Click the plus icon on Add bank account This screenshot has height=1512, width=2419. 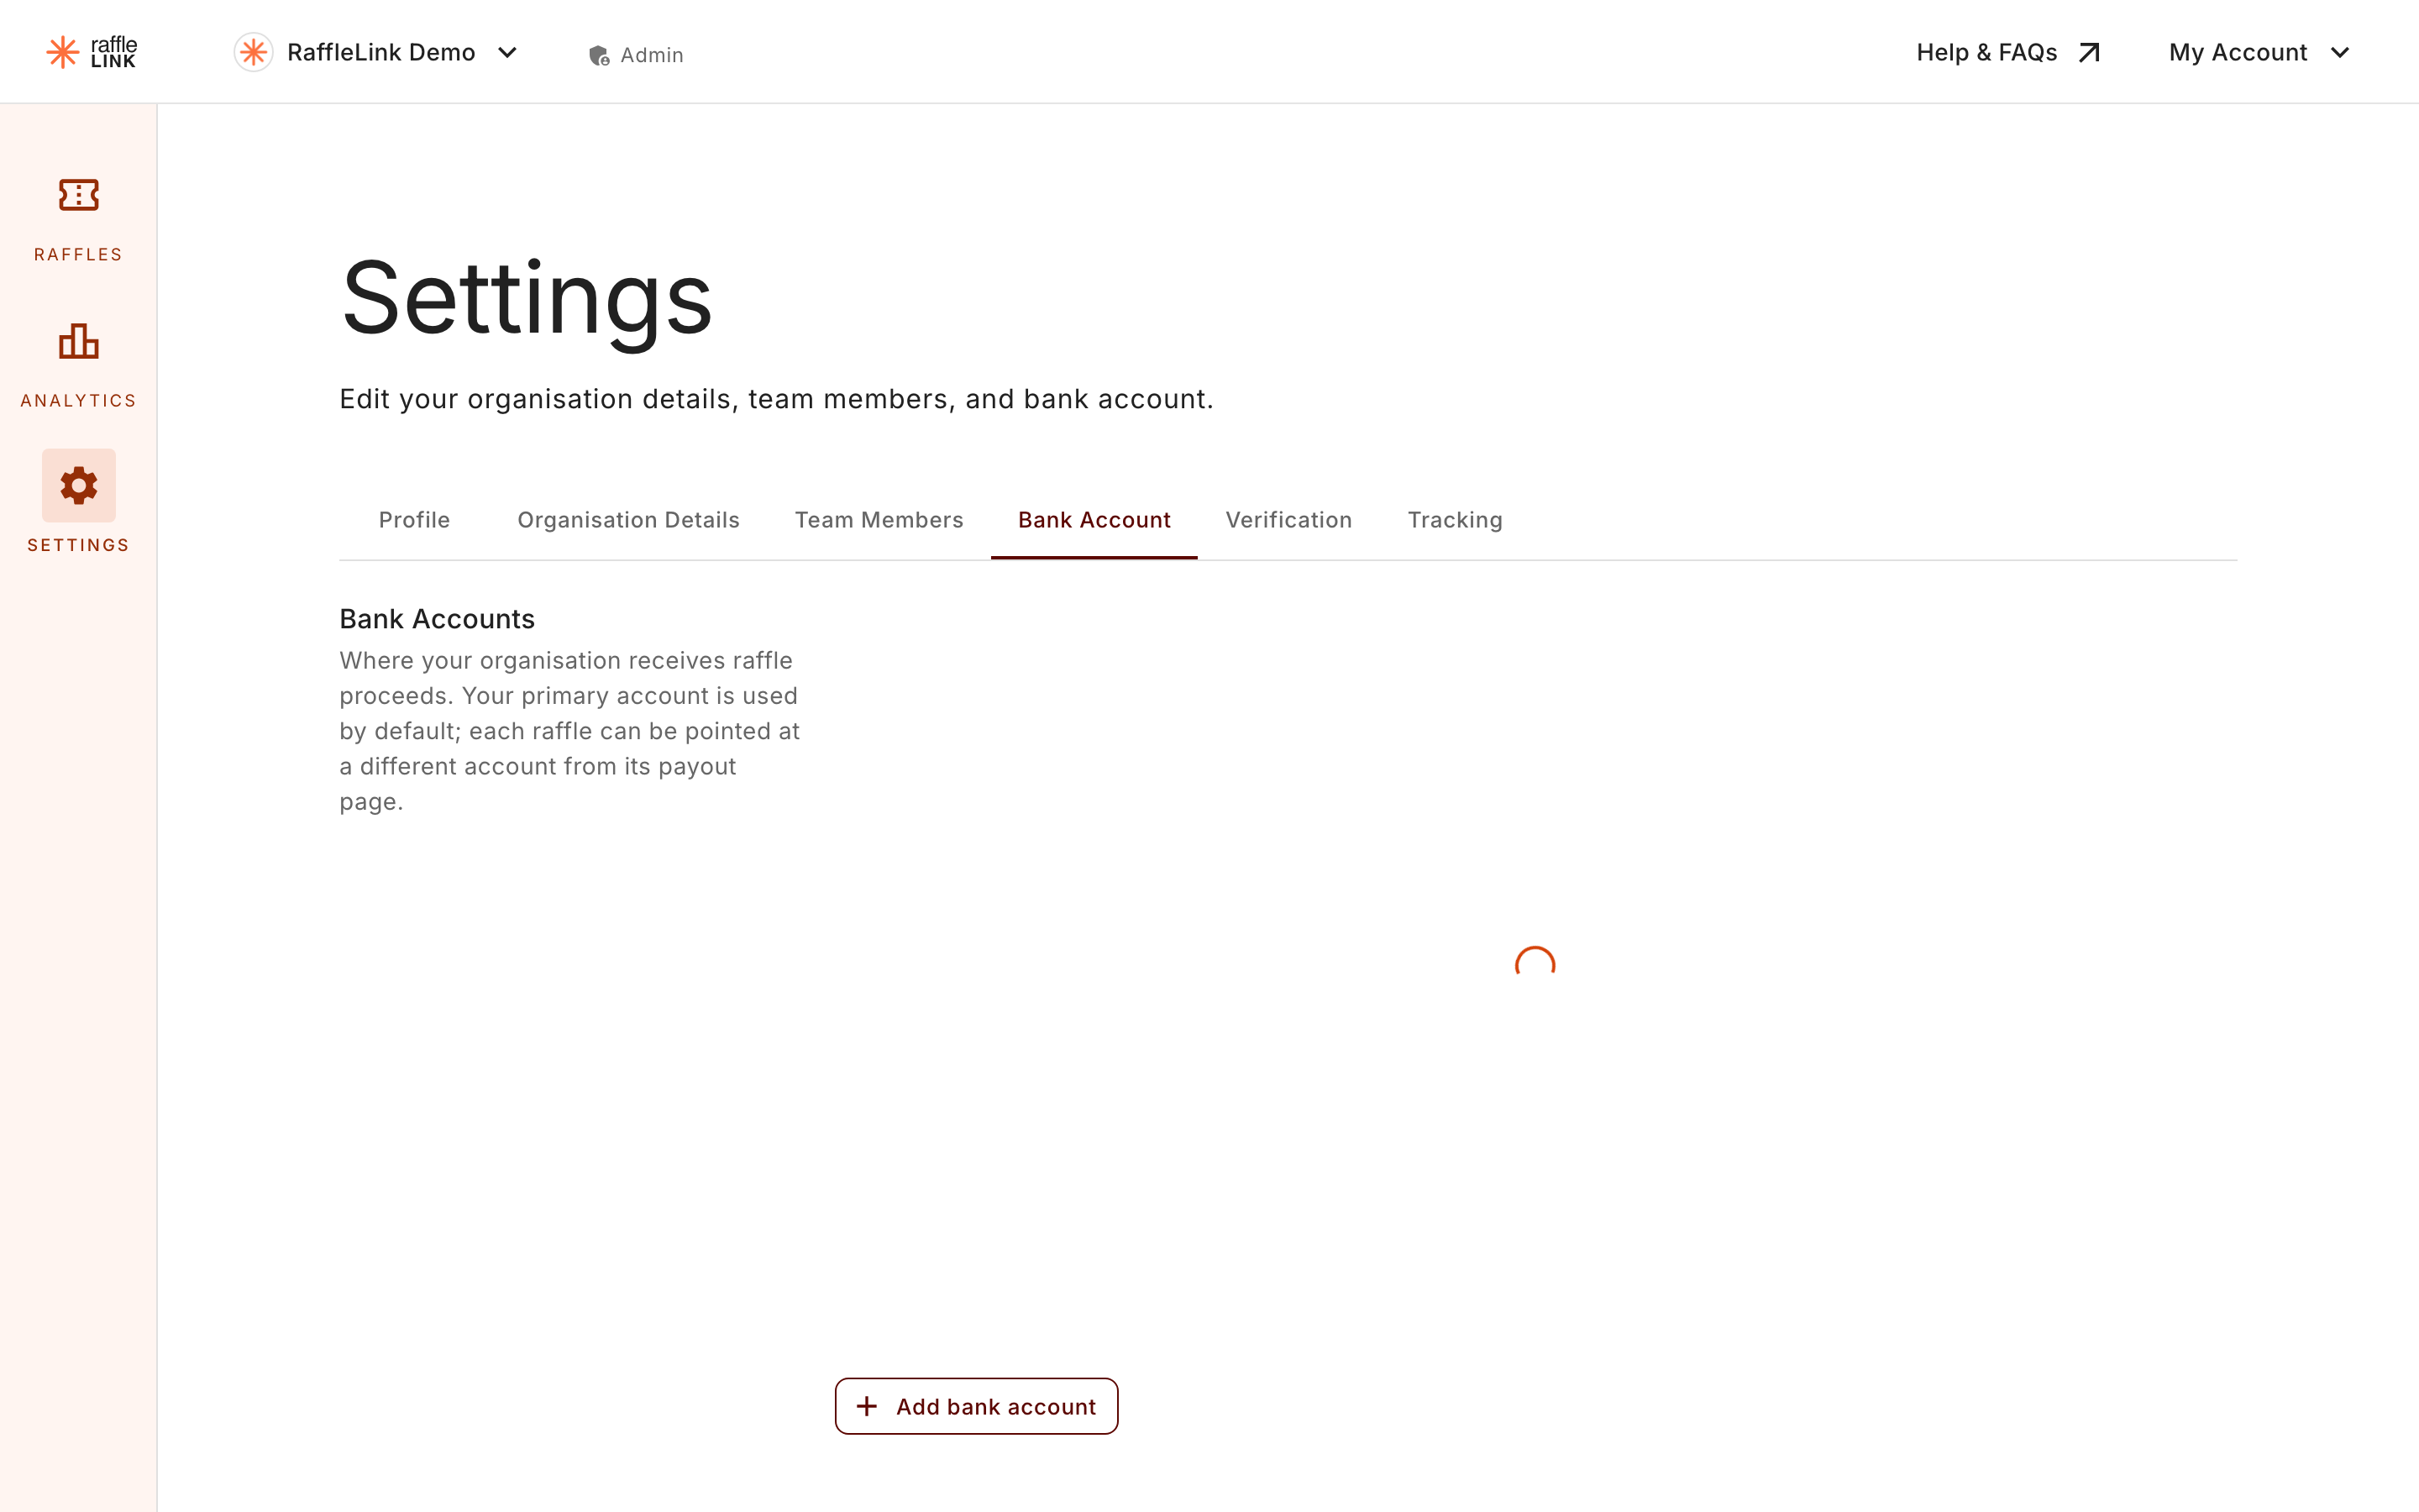tap(867, 1406)
